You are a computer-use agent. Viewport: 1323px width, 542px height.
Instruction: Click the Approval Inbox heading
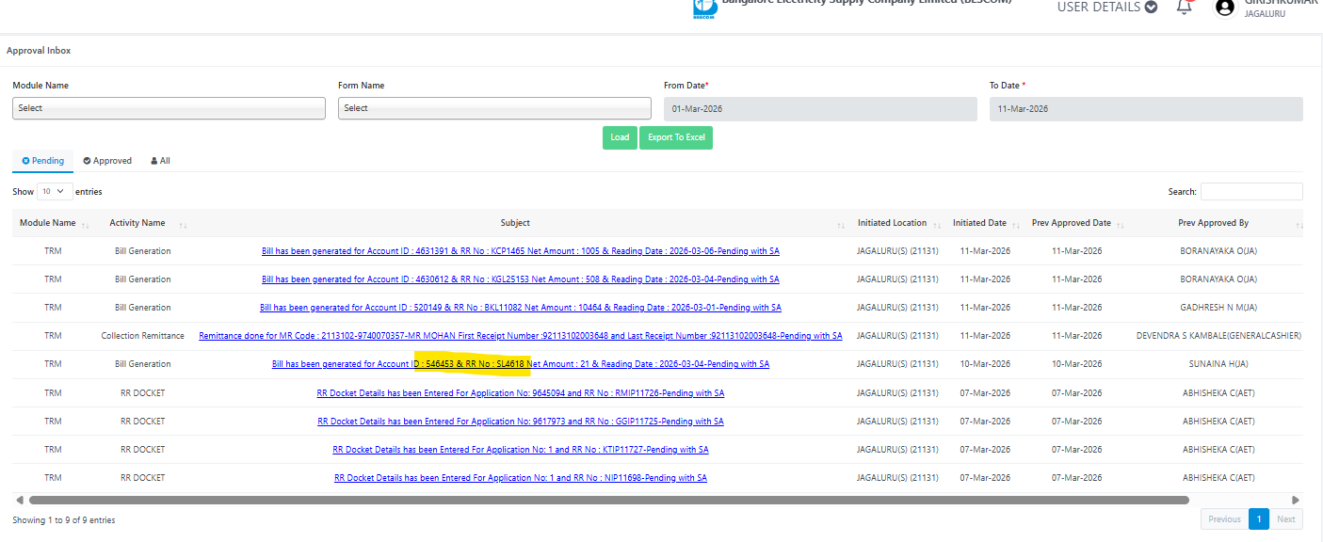[39, 51]
